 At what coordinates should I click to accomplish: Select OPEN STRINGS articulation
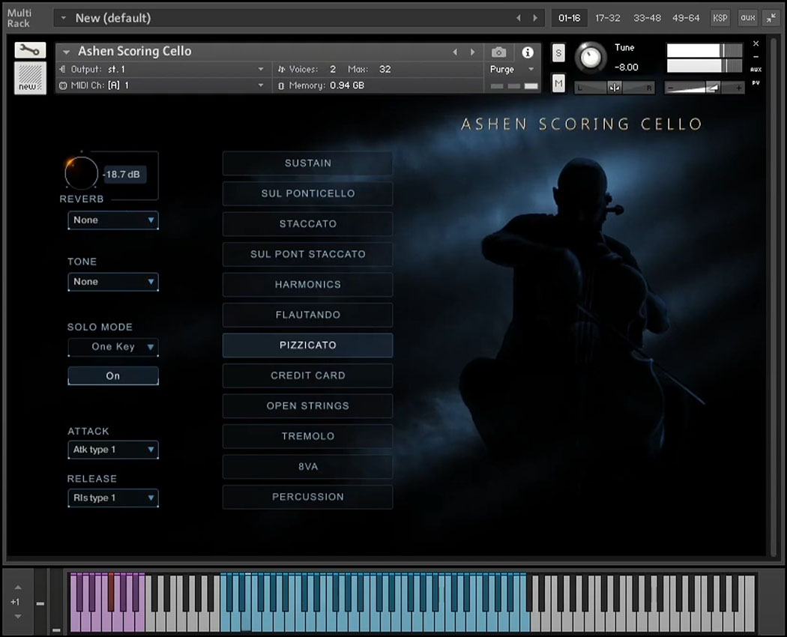307,405
